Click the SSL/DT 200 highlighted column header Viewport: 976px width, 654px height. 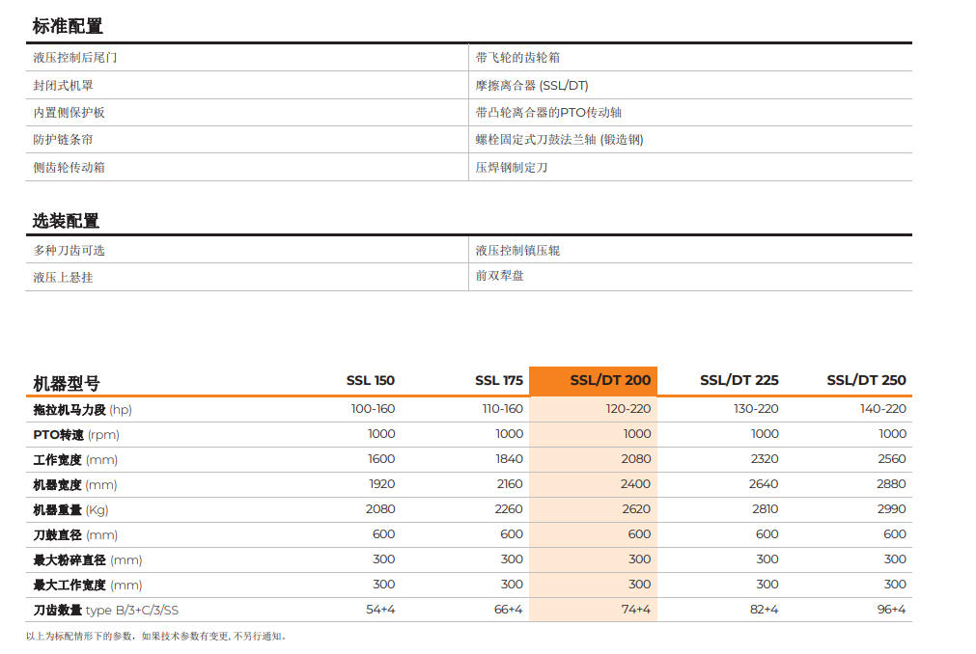click(x=610, y=380)
